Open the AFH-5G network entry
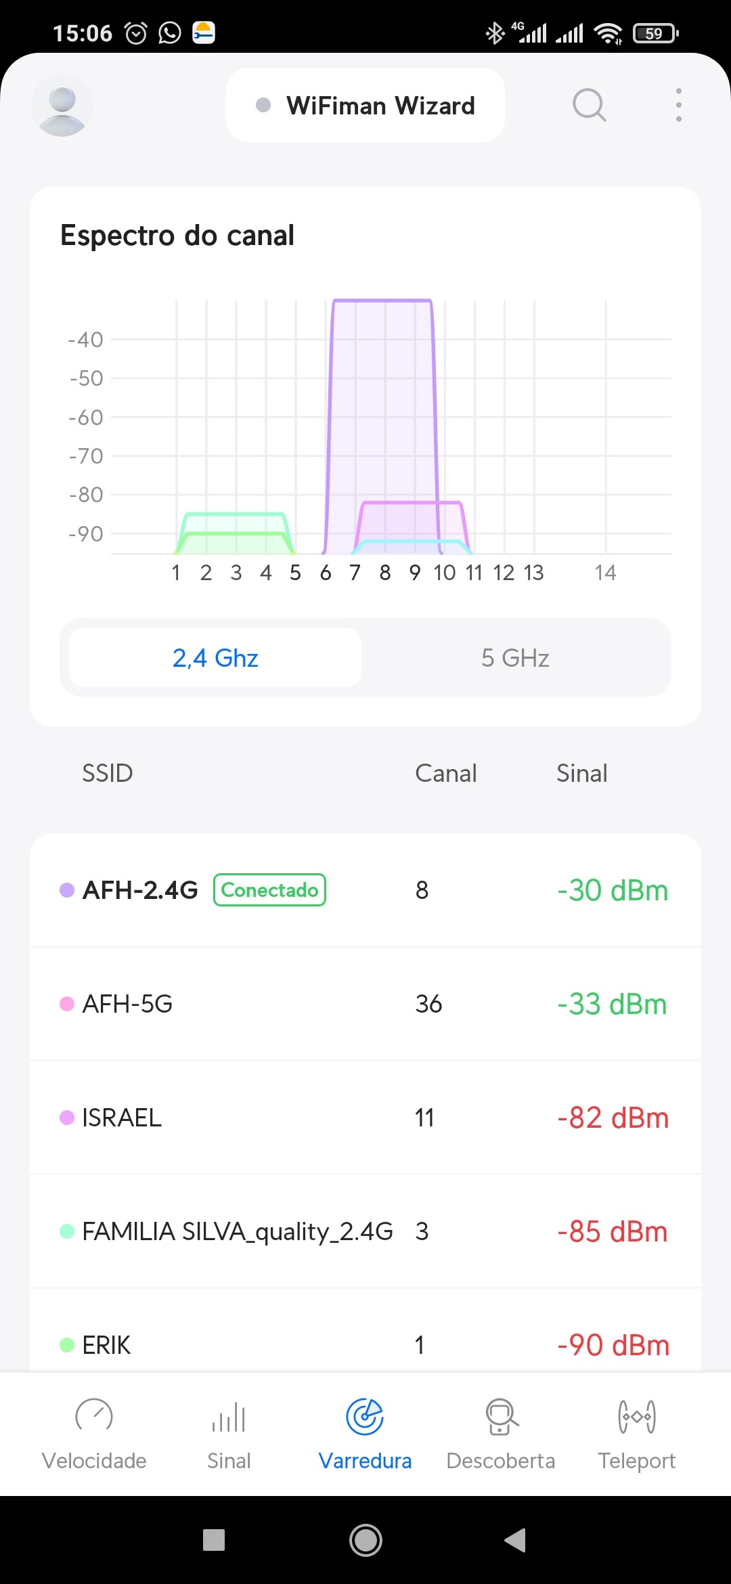Screen dimensions: 731x1584 coord(365,1004)
